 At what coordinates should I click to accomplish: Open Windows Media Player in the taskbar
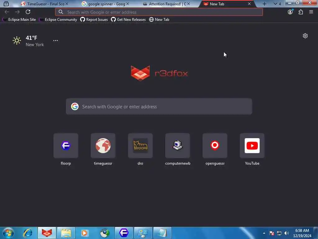point(85,233)
